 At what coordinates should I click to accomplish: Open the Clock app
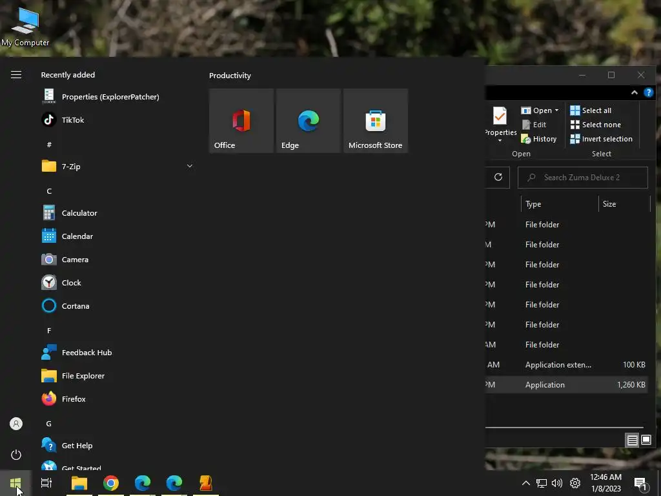tap(117, 283)
